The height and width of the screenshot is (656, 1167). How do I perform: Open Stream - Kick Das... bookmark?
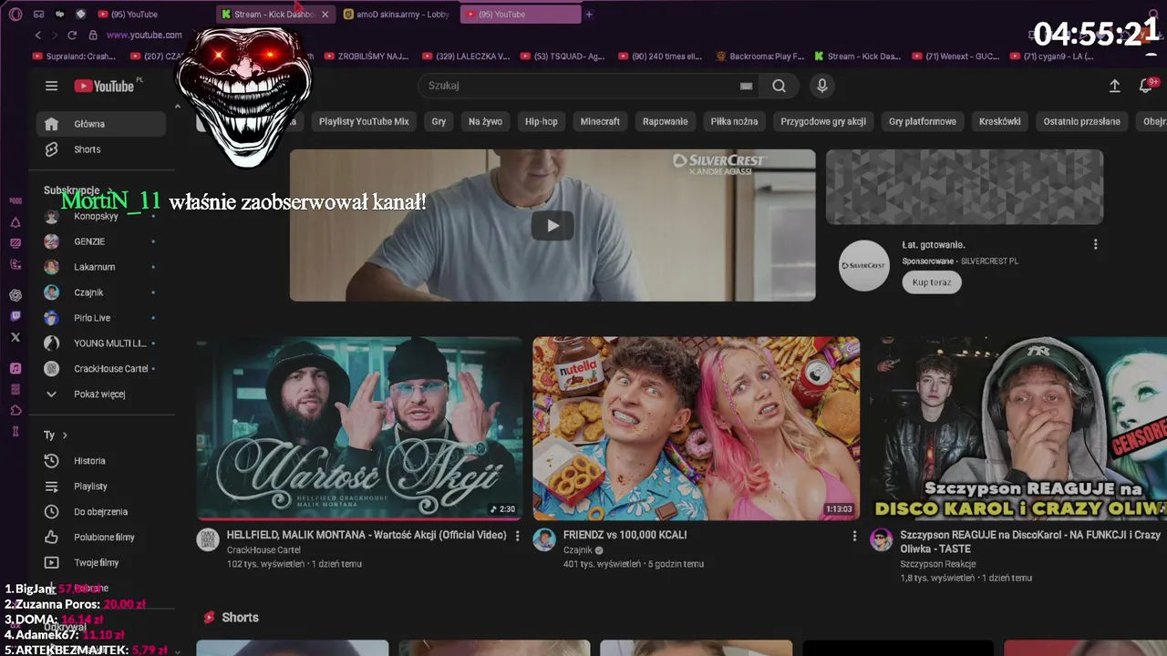(857, 56)
